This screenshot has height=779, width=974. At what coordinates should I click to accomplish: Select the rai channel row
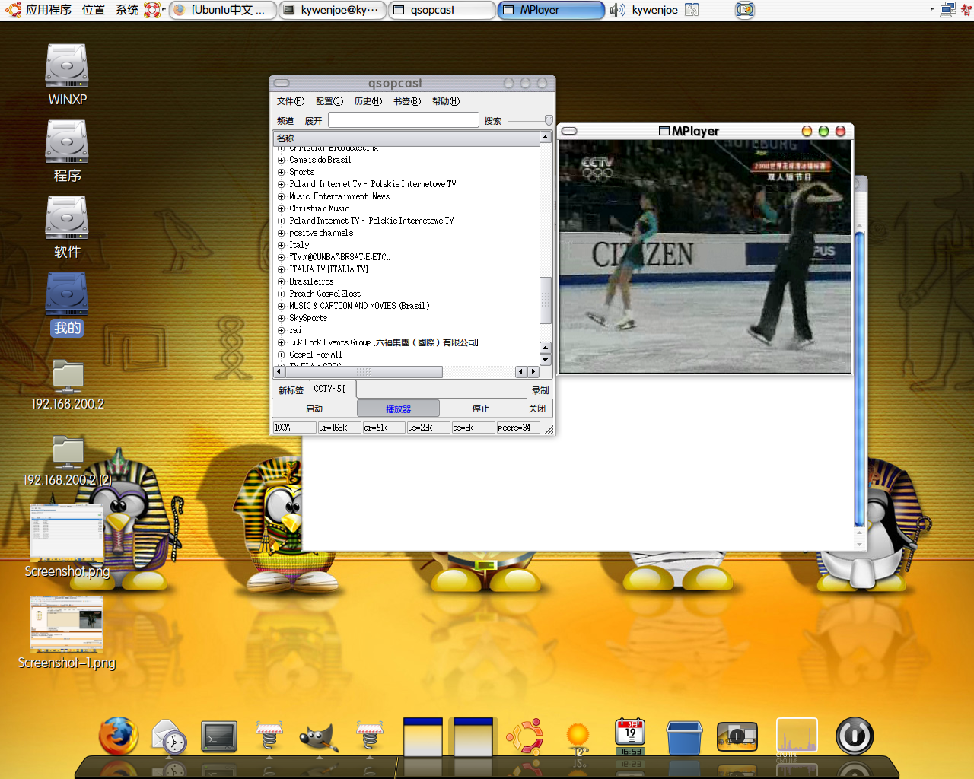407,330
